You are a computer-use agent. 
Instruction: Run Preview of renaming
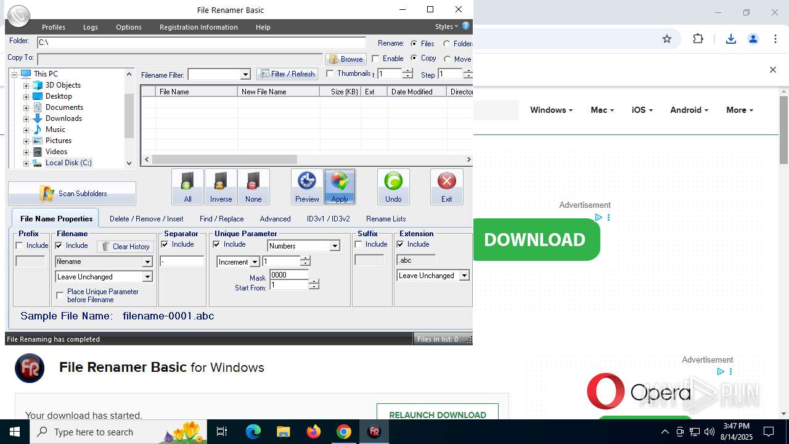[x=307, y=187]
